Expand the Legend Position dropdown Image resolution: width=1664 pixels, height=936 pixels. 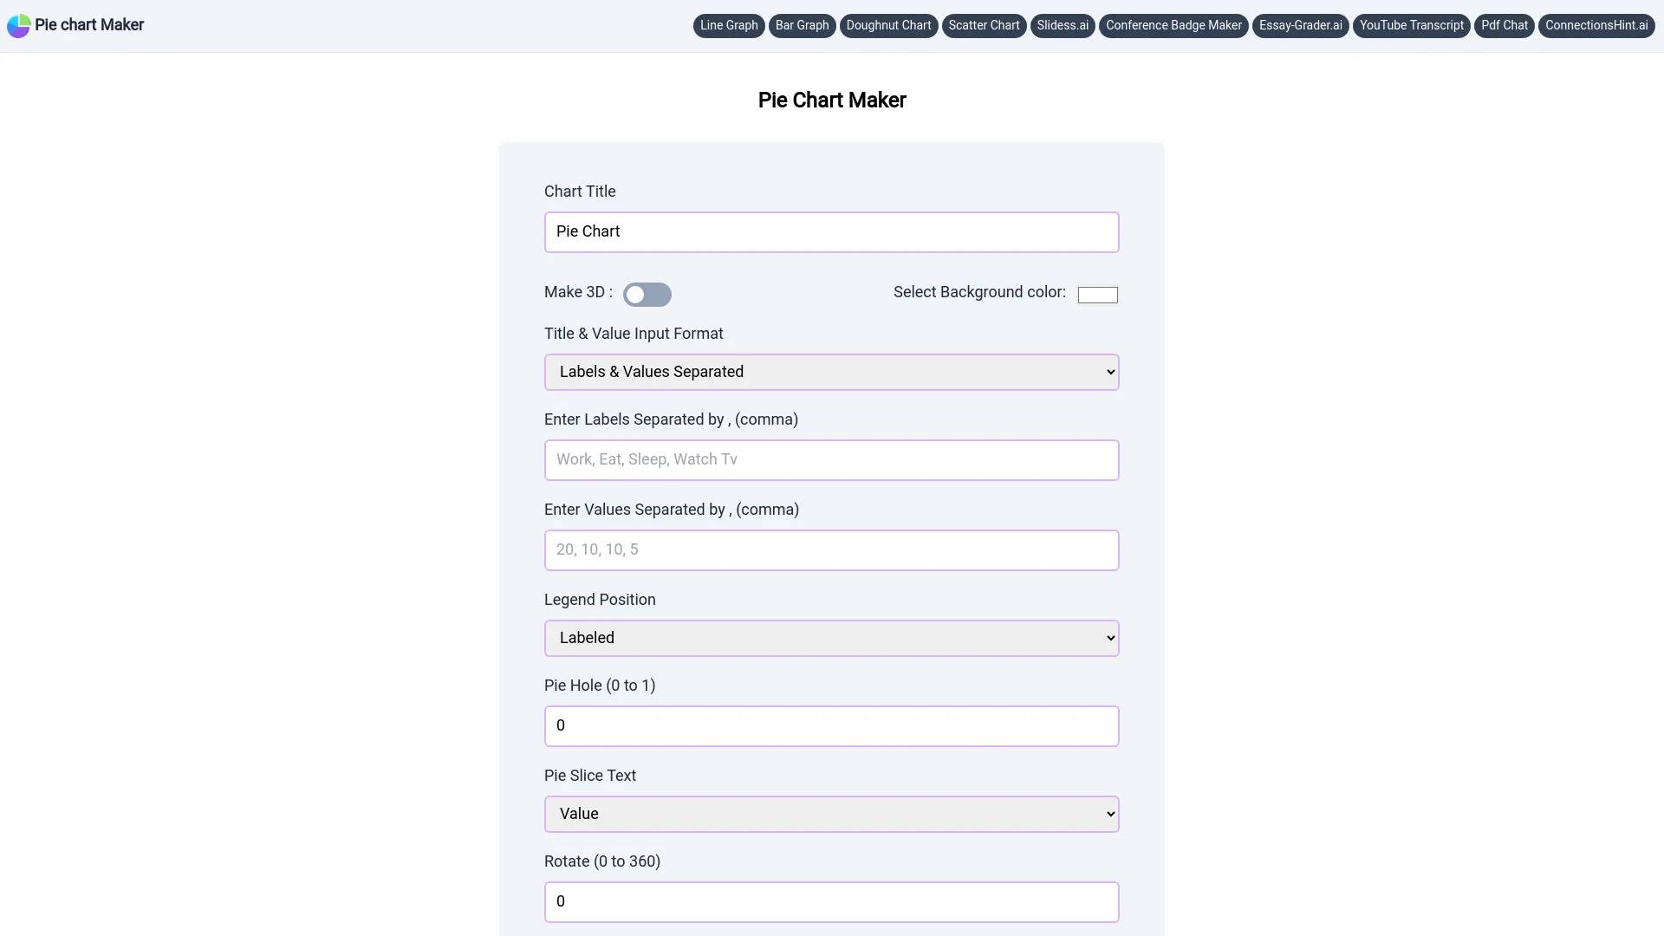coord(831,638)
